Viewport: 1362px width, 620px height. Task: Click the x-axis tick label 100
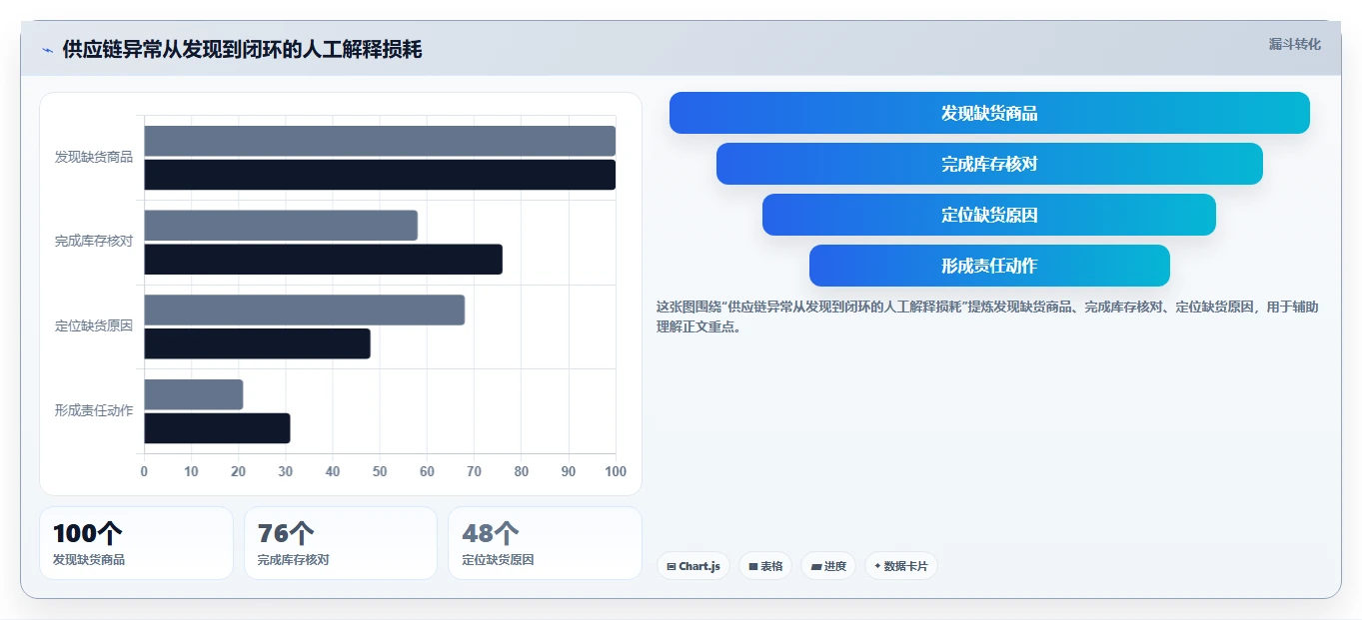click(616, 471)
